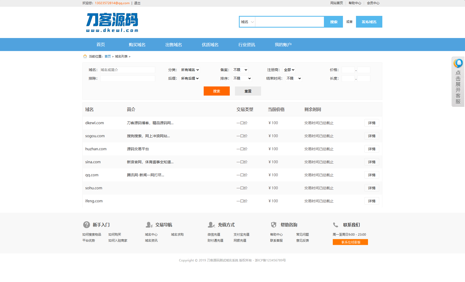
Task: Expand the 备案 filter dropdown
Action: pyautogui.click(x=240, y=70)
